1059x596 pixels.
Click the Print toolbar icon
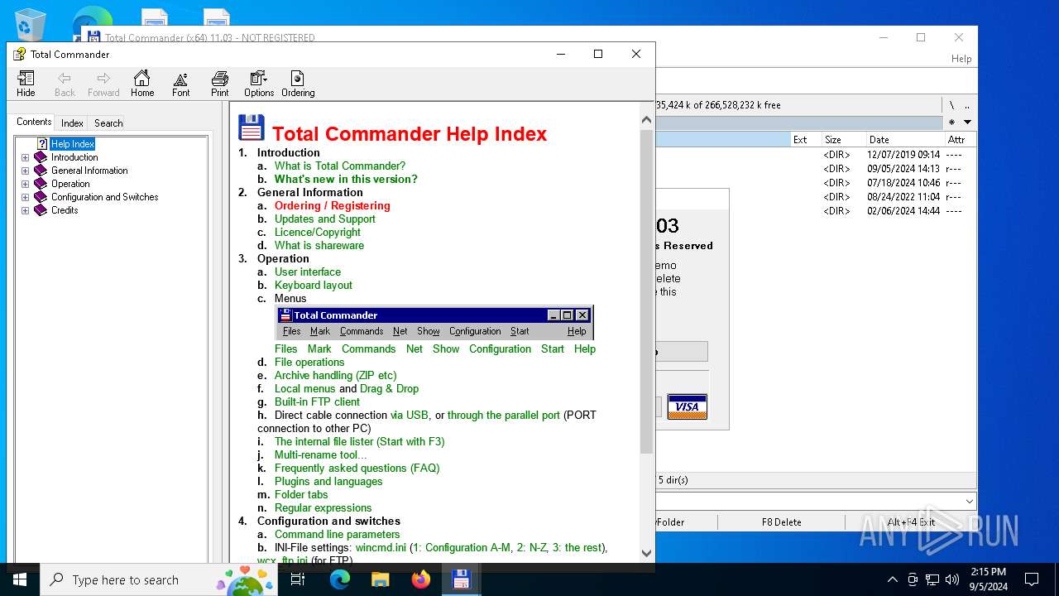[x=219, y=84]
